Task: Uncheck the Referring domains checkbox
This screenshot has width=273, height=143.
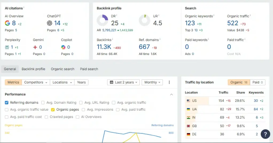Action: pyautogui.click(x=7, y=102)
